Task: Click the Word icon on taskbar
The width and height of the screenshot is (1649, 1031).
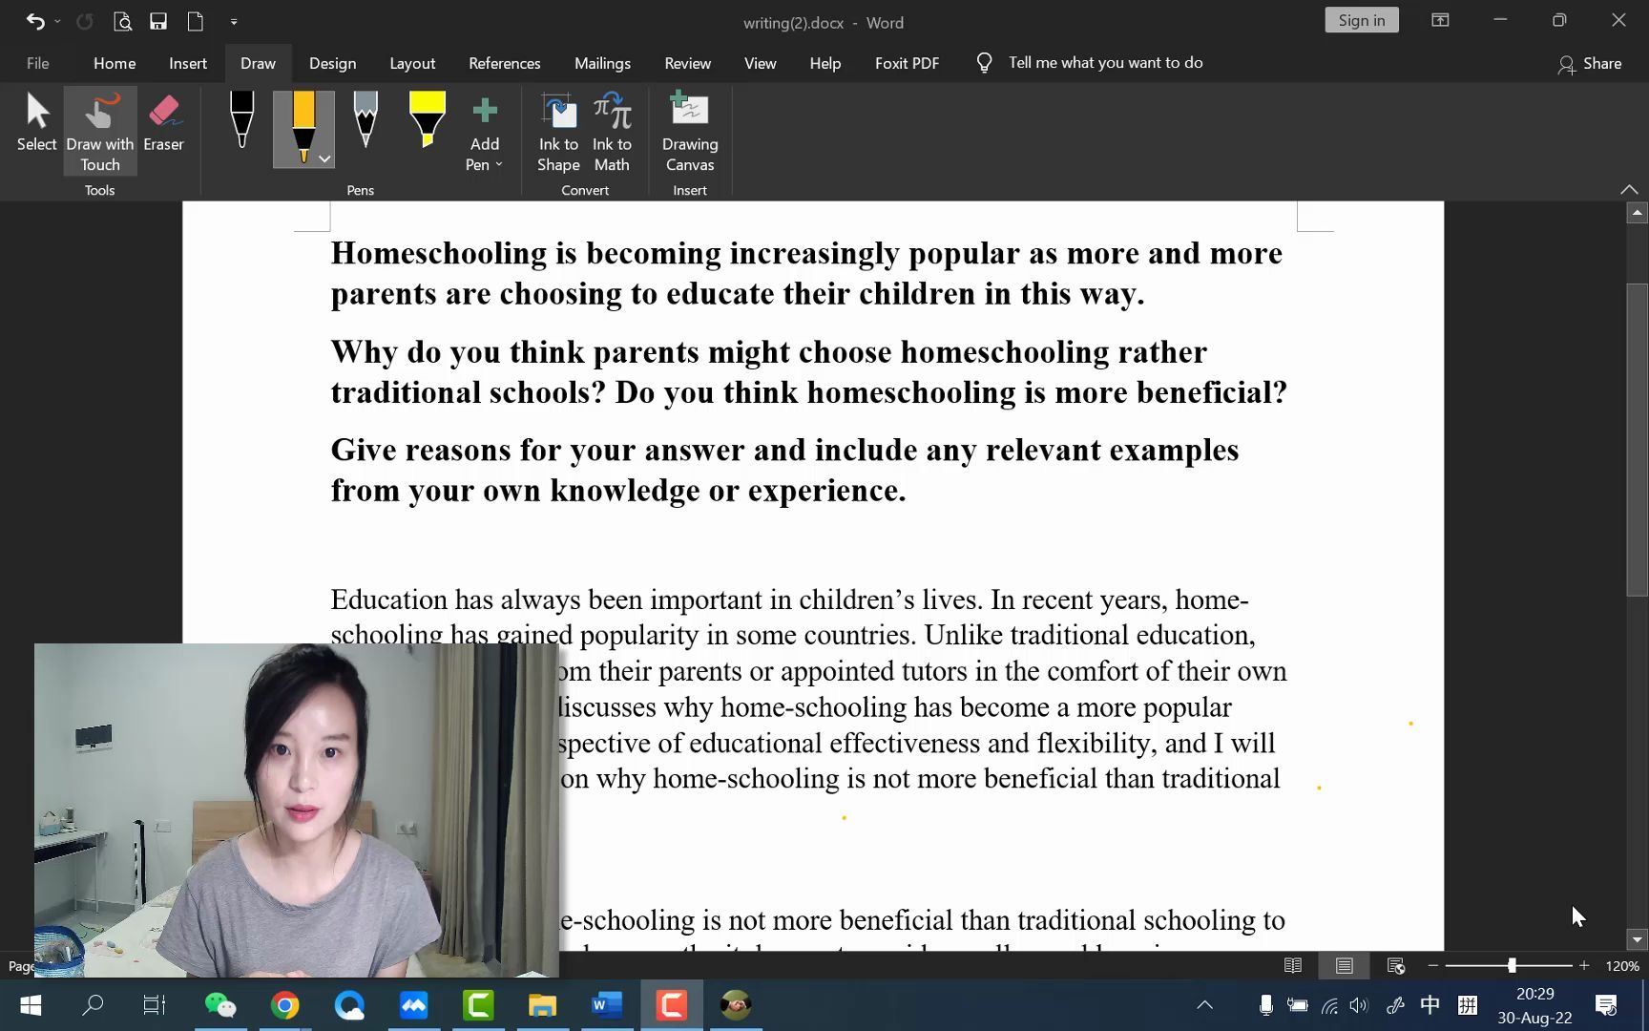Action: tap(606, 1004)
